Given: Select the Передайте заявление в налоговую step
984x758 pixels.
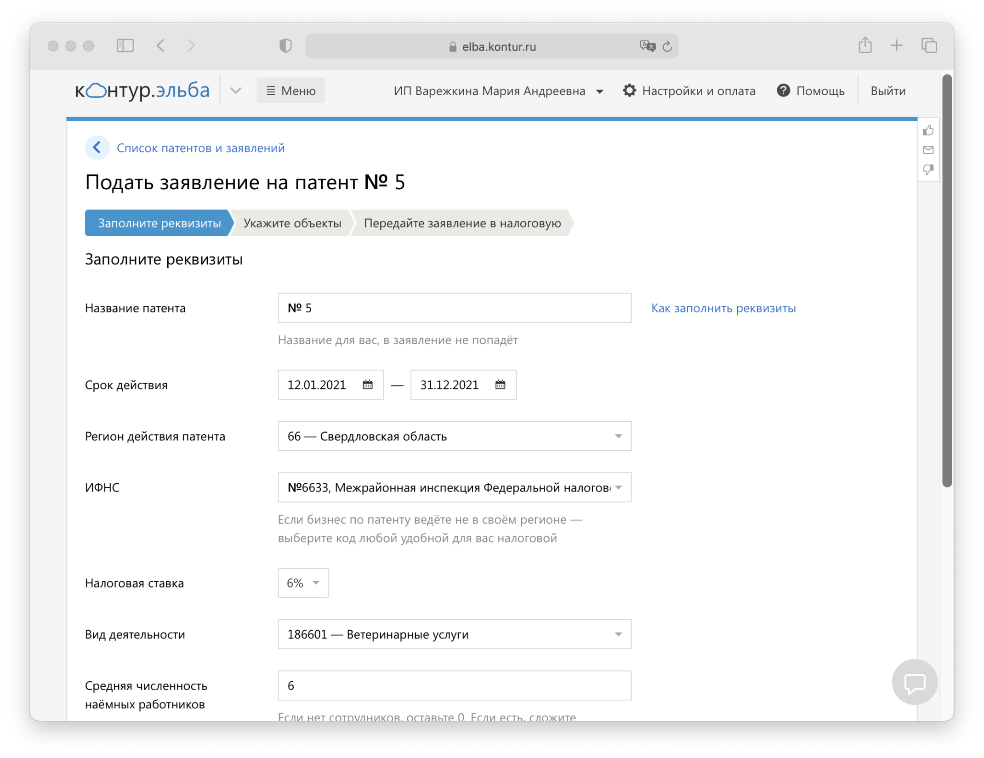Looking at the screenshot, I should click(462, 223).
